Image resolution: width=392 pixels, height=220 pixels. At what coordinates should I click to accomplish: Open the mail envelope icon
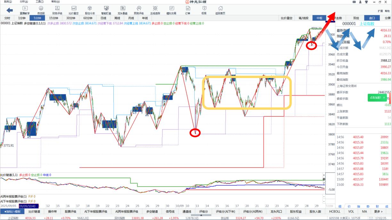[354, 2]
